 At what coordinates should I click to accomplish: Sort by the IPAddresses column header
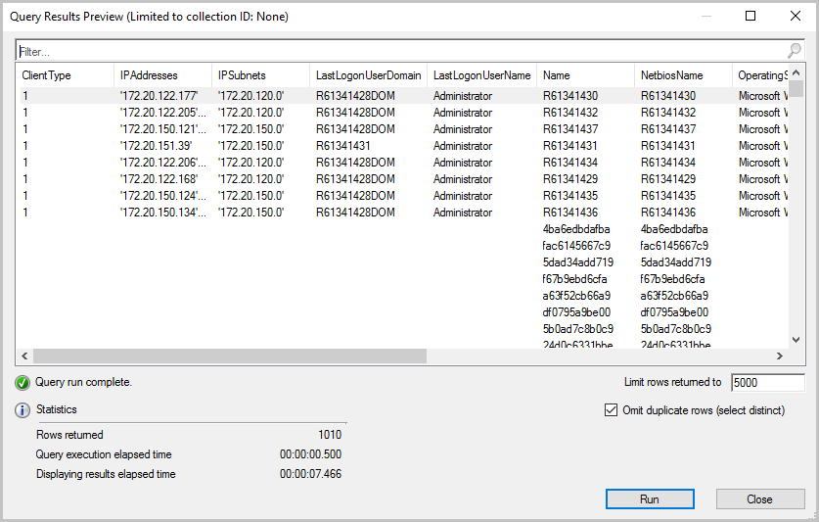(x=149, y=75)
